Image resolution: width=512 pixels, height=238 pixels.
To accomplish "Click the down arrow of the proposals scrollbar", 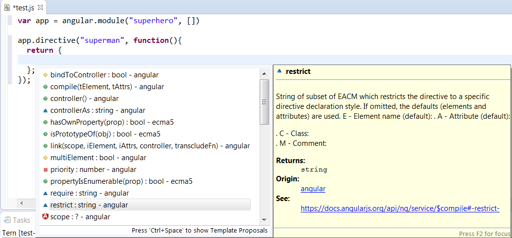I will click(x=264, y=220).
